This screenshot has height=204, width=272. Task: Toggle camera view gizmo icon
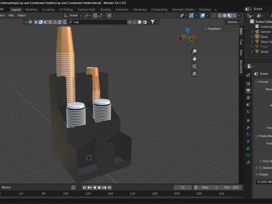point(194,66)
